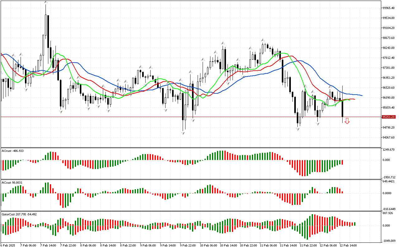Click the 97812.40 price scale label
This screenshot has width=399, height=249.
[388, 58]
